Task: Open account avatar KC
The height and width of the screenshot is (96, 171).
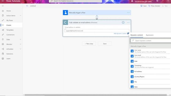Action: (168, 1)
